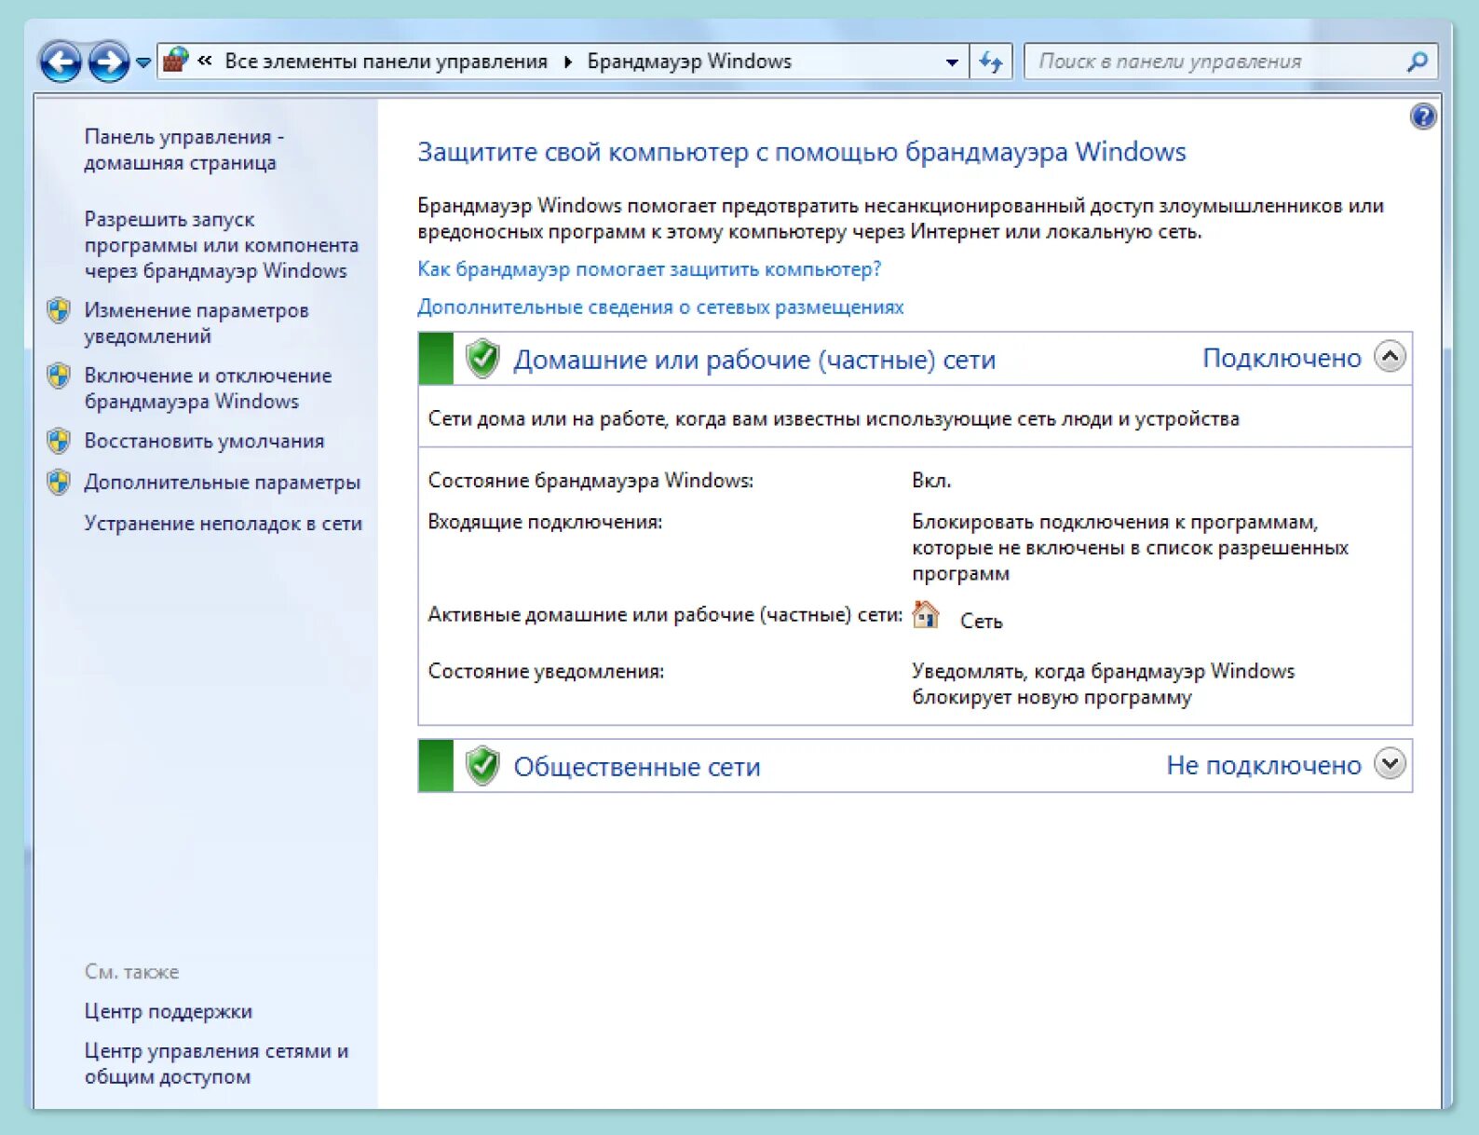1479x1135 pixels.
Task: Open Как брандмауэр помогает защитить компьютер?
Action: click(648, 269)
